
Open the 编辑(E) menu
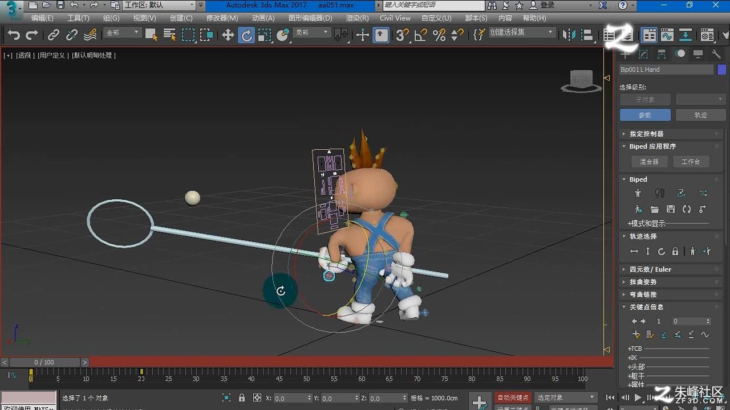pos(42,18)
